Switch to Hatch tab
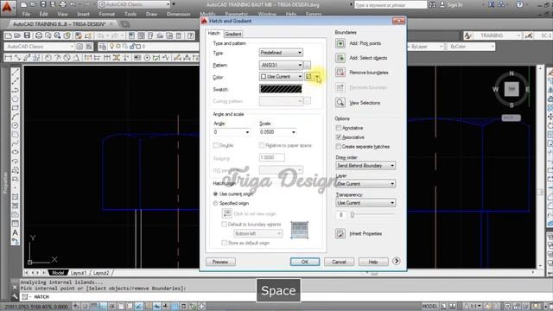This screenshot has height=311, width=553. [213, 33]
